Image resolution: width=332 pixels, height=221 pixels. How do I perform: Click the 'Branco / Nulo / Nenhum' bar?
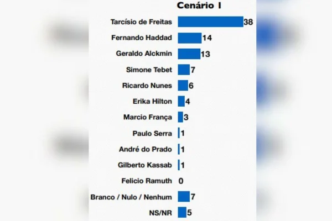click(184, 197)
